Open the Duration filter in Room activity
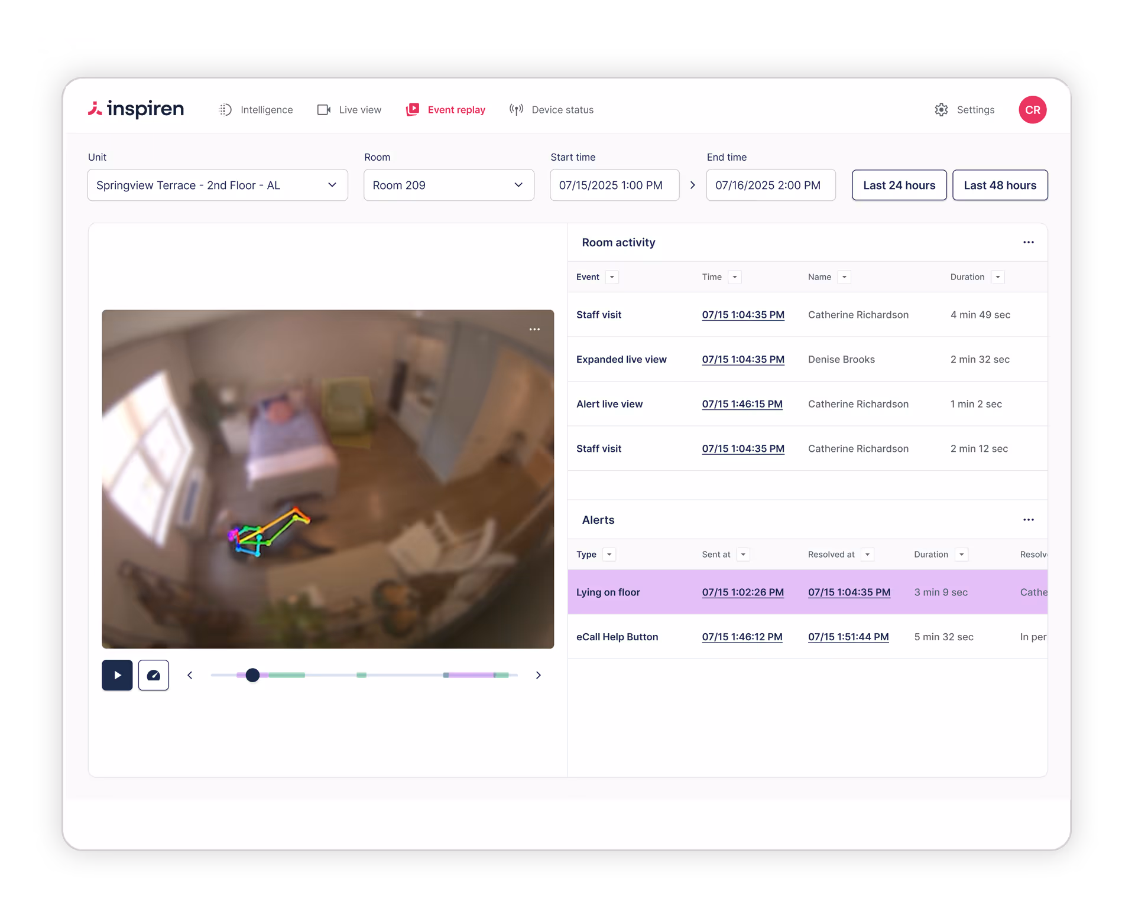This screenshot has height=909, width=1135. 998,277
